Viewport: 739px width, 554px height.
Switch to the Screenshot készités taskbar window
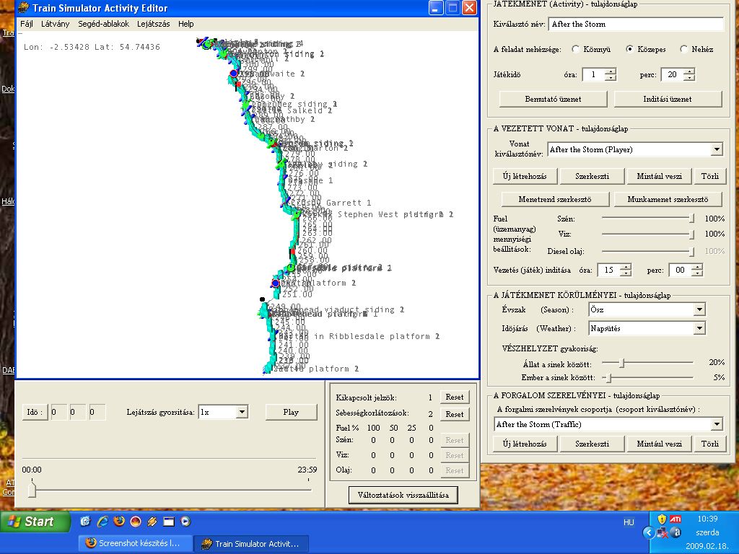point(136,543)
